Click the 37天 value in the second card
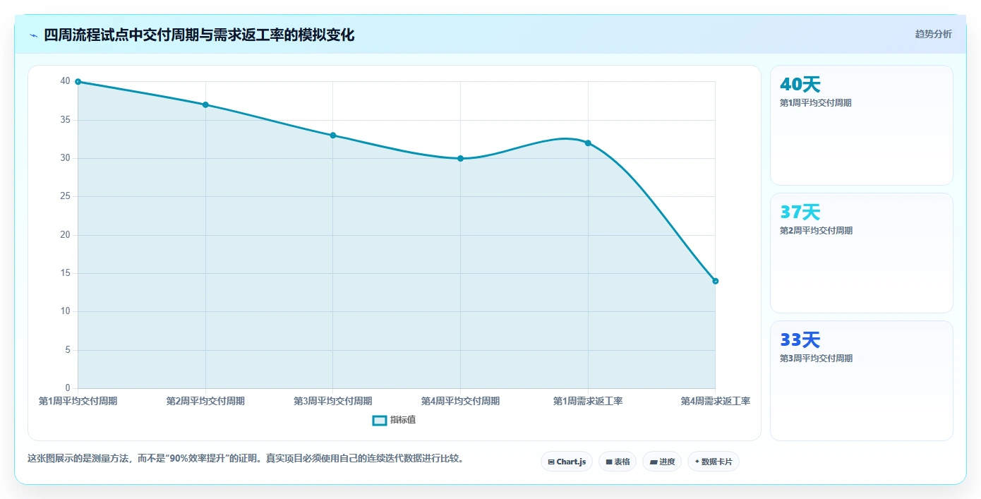This screenshot has height=499, width=981. pyautogui.click(x=800, y=212)
